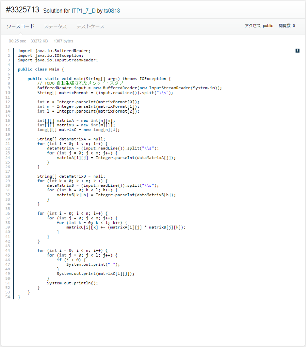This screenshot has width=306, height=347.
Task: Open user ts0818 profile link
Action: (112, 11)
